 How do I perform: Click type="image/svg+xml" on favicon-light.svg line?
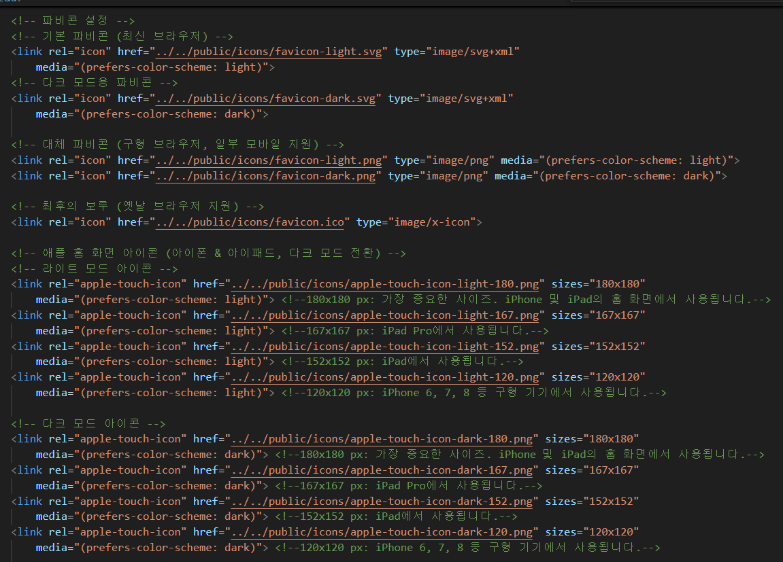click(x=457, y=52)
